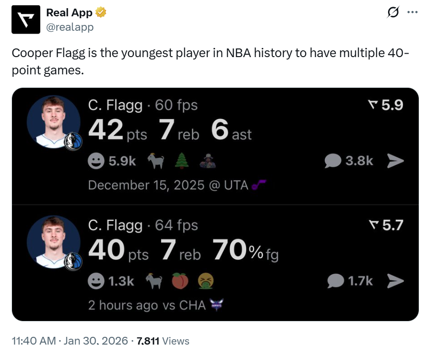Click Flagg's headshot in the CHA card
424x345 pixels.
(x=53, y=241)
